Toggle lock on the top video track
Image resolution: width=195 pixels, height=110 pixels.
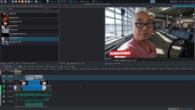[x=12, y=71]
